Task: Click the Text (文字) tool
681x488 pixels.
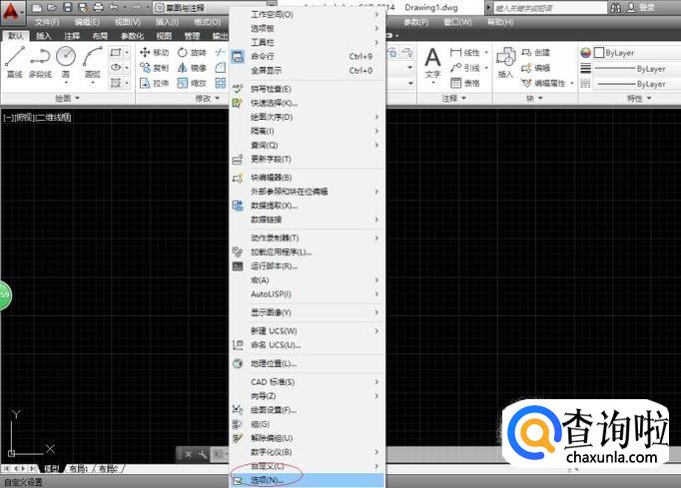Action: pyautogui.click(x=432, y=64)
